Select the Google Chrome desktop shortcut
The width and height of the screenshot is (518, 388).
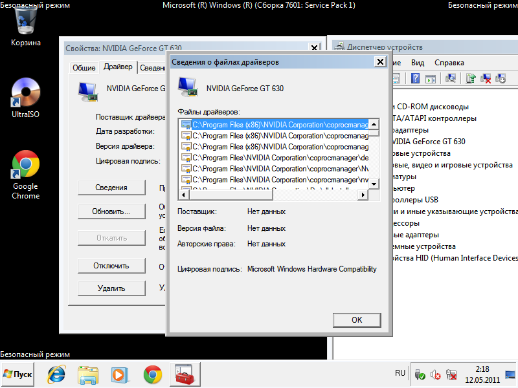point(25,175)
